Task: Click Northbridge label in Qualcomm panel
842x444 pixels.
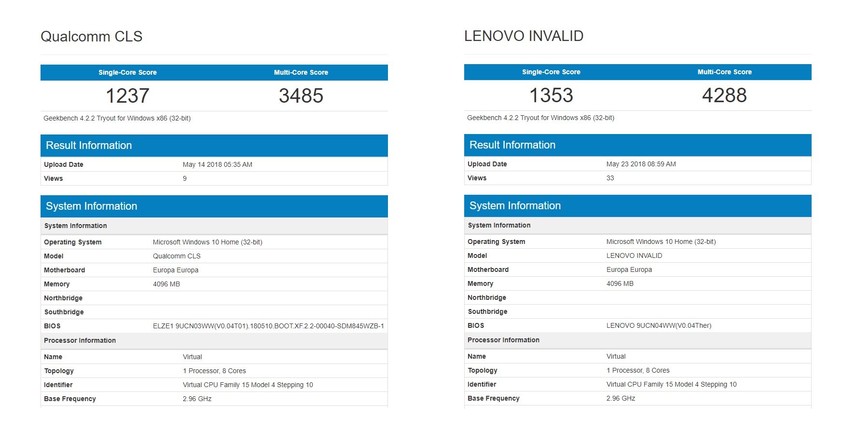Action: coord(63,298)
